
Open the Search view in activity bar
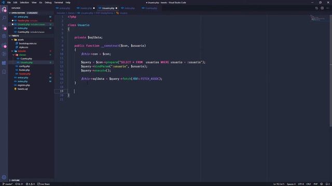pyautogui.click(x=4, y=18)
